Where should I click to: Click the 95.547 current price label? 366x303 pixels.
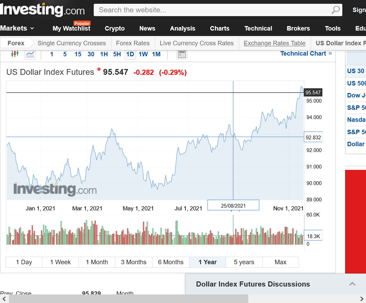(x=313, y=93)
